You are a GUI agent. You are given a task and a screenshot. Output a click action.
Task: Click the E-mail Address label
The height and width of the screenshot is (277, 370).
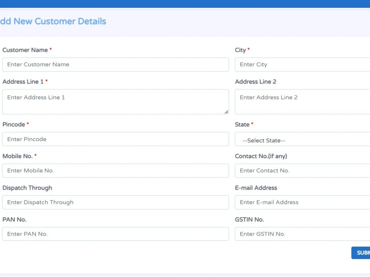(256, 188)
